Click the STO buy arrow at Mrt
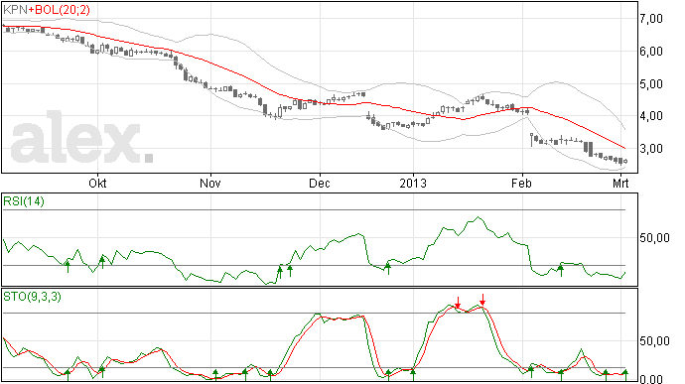The width and height of the screenshot is (685, 384). point(625,375)
